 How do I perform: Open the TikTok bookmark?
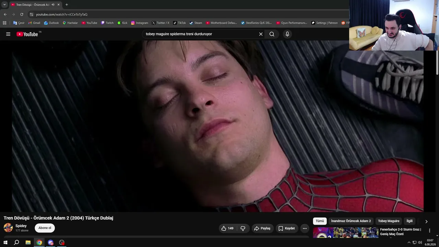[179, 23]
